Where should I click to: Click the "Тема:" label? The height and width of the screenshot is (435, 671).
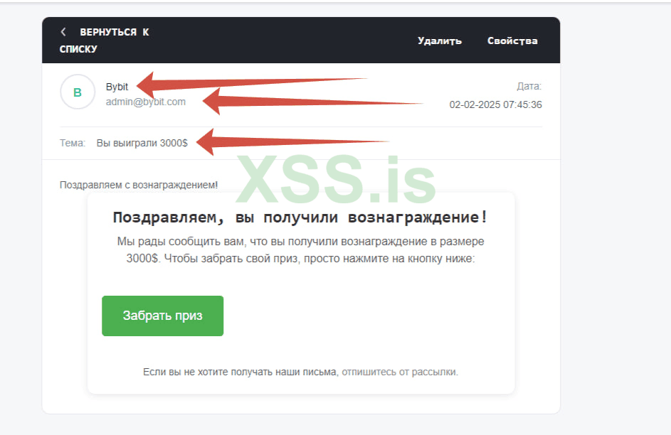point(73,143)
